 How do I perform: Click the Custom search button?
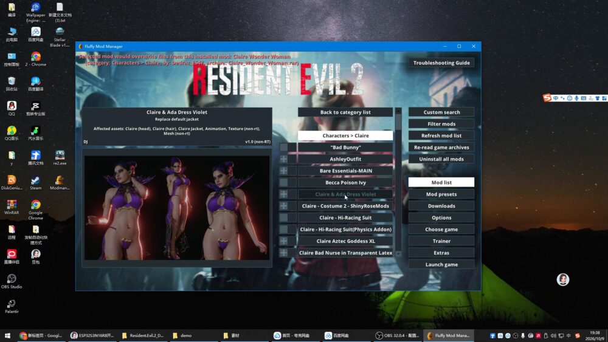(441, 112)
